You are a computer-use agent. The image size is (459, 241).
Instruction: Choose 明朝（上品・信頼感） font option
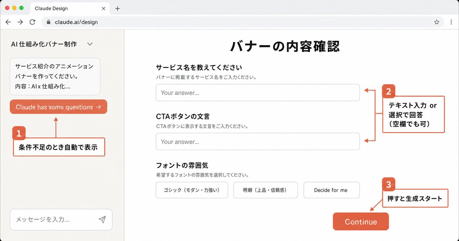point(265,190)
